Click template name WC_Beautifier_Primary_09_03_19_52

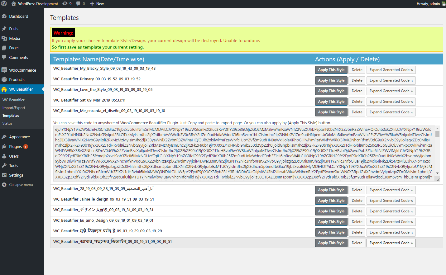pyautogui.click(x=97, y=79)
